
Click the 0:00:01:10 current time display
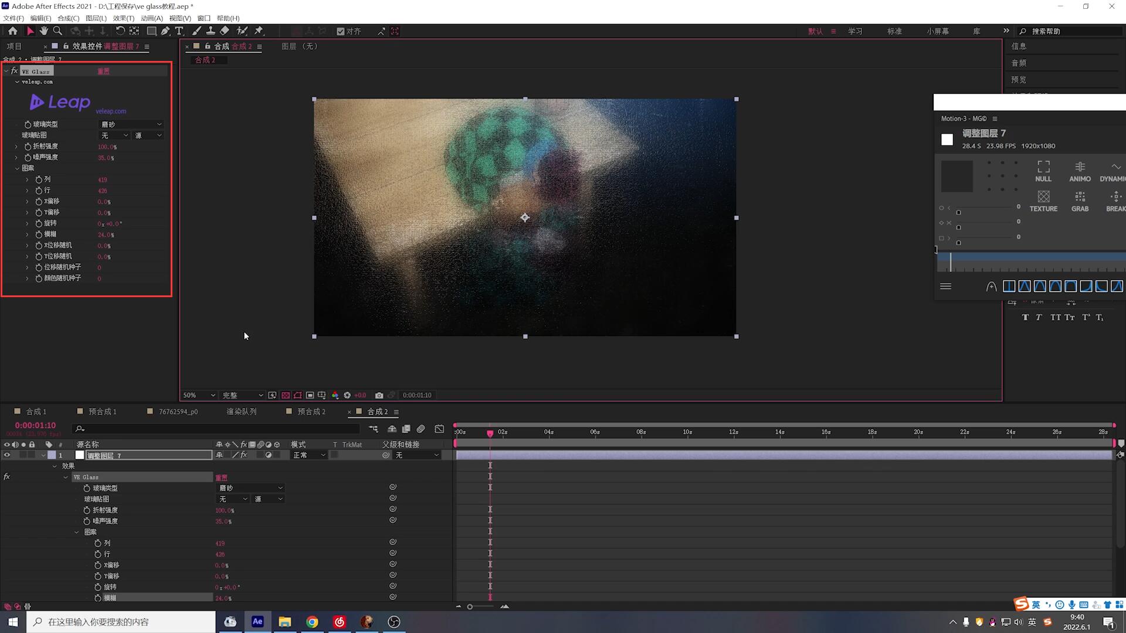pyautogui.click(x=35, y=426)
